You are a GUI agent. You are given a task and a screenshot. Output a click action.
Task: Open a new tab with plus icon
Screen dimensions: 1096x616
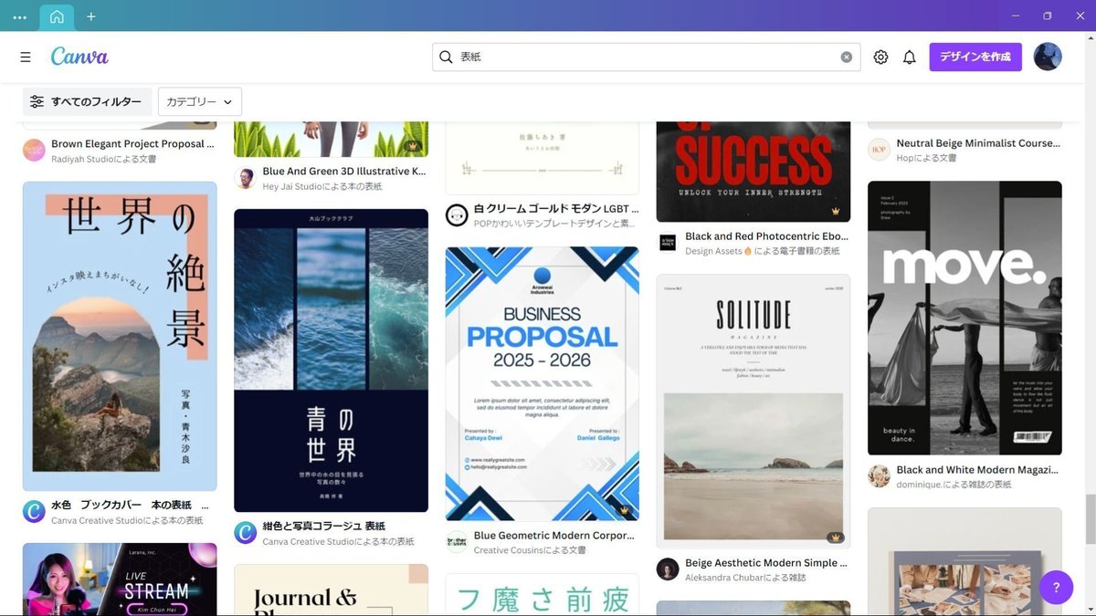(x=90, y=16)
